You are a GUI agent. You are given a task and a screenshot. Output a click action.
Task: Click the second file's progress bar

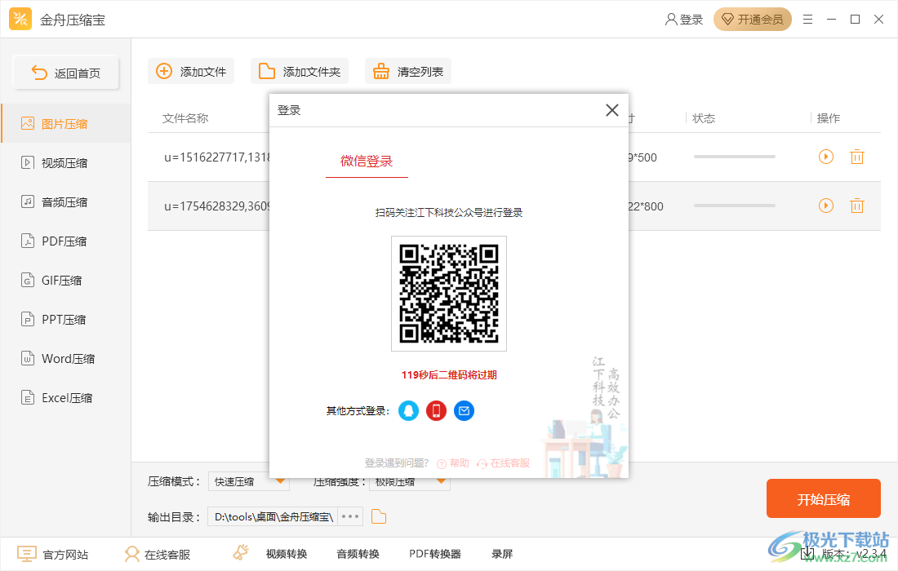[734, 206]
